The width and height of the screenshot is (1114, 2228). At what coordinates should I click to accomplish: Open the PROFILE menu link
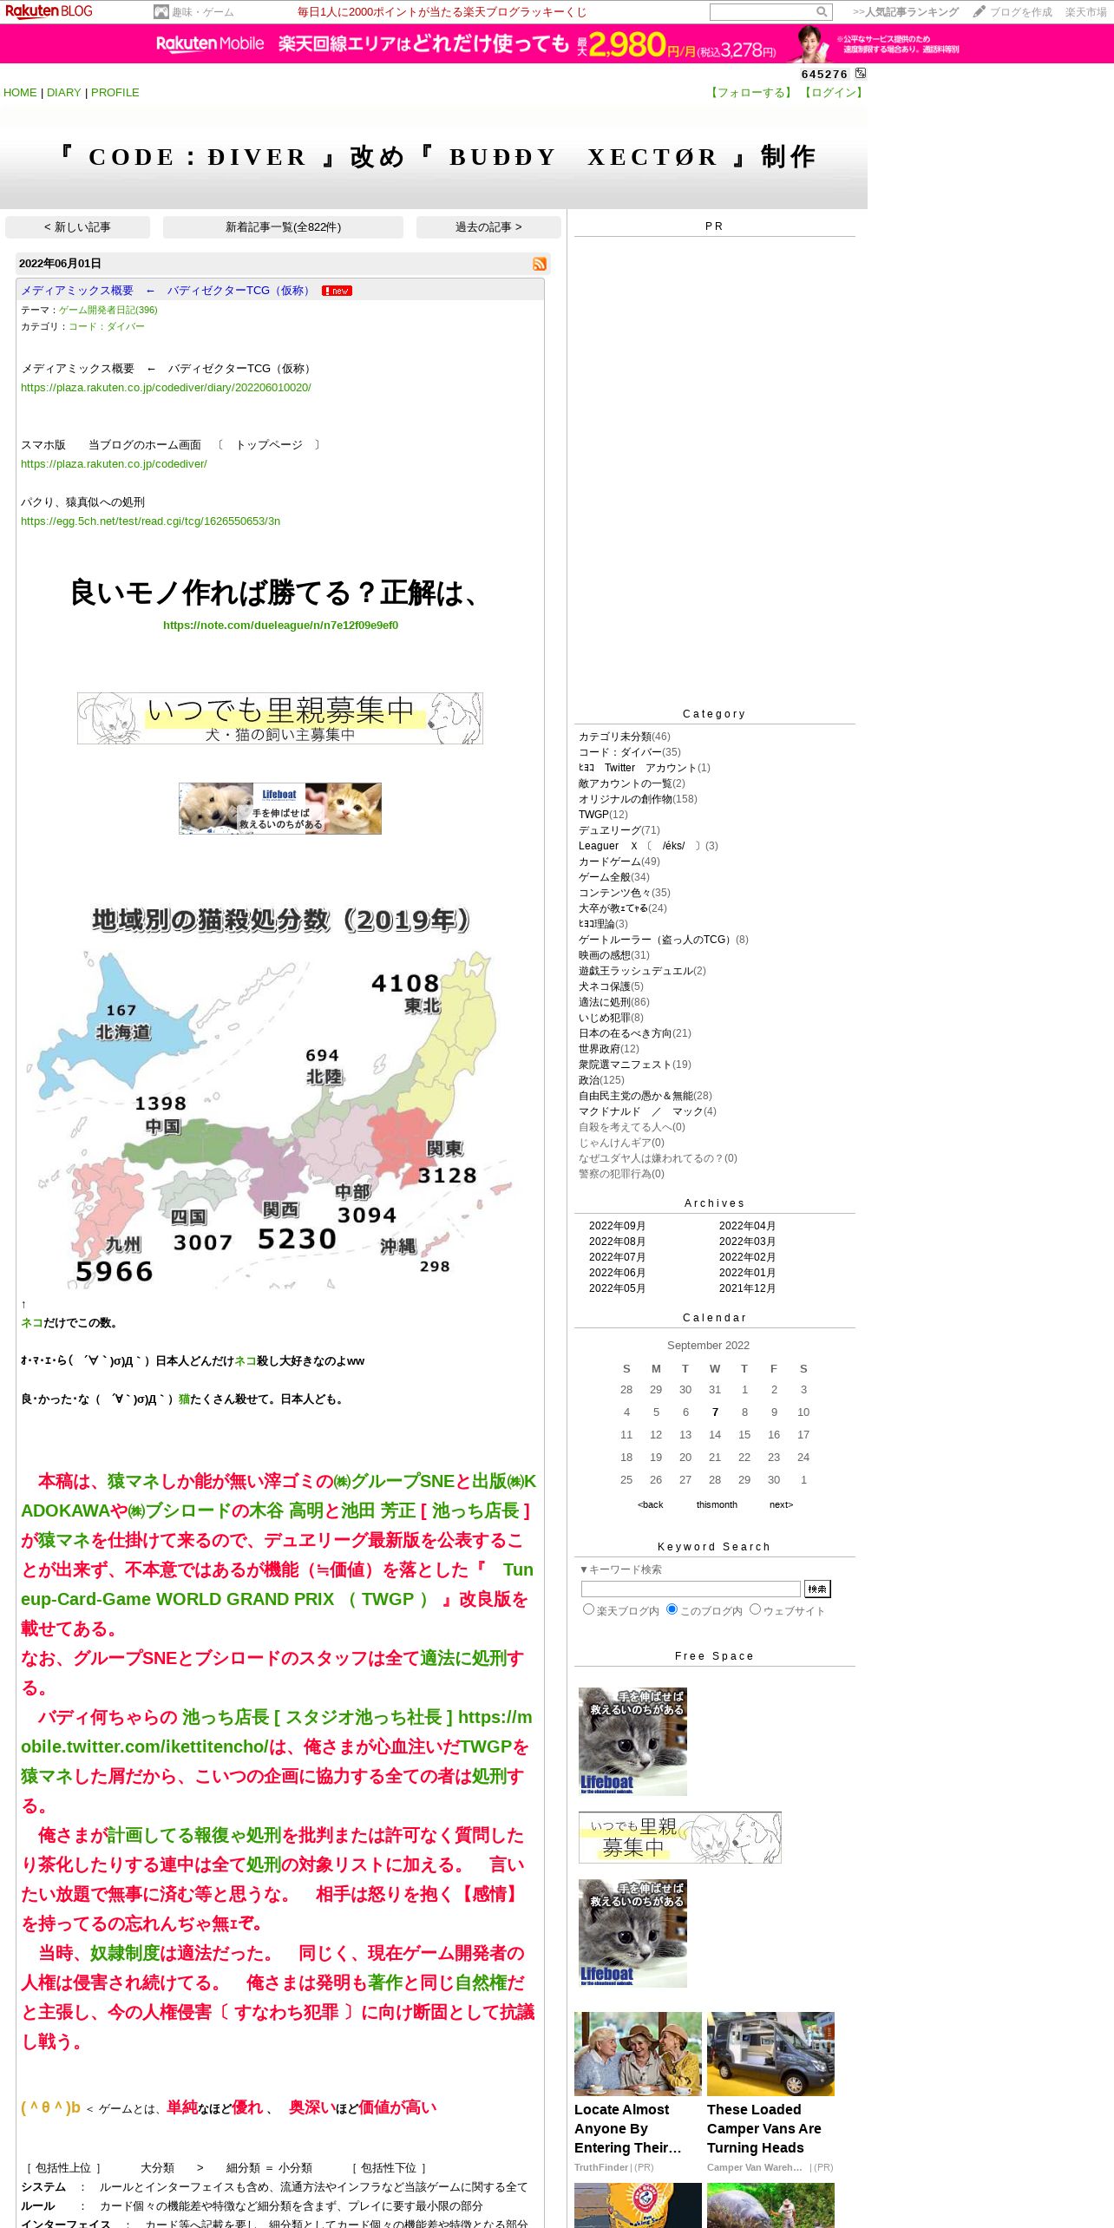[115, 93]
